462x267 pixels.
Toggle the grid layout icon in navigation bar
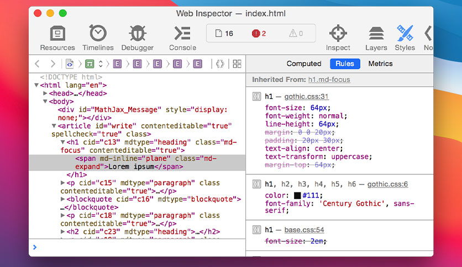click(237, 64)
